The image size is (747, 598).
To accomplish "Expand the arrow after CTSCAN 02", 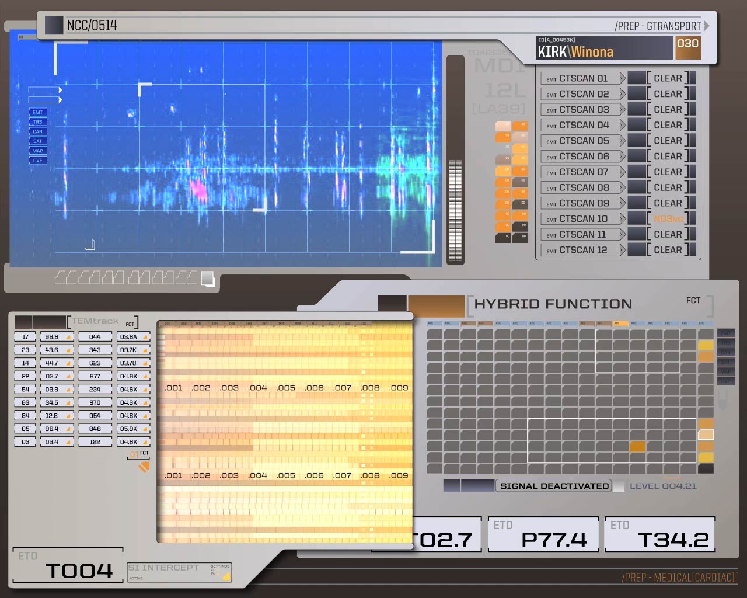I will point(623,94).
